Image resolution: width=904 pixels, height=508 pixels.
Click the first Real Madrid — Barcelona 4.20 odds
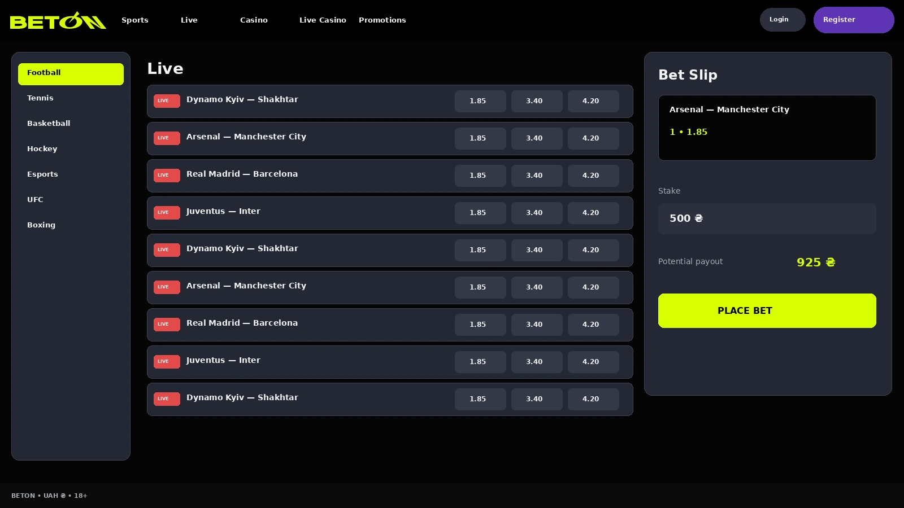click(x=593, y=176)
